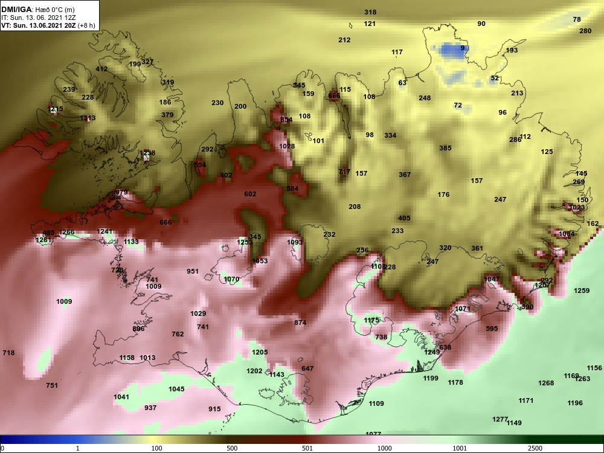Viewport: 604px width, 453px height.
Task: Click the color scale label '1001'
Action: (x=460, y=448)
